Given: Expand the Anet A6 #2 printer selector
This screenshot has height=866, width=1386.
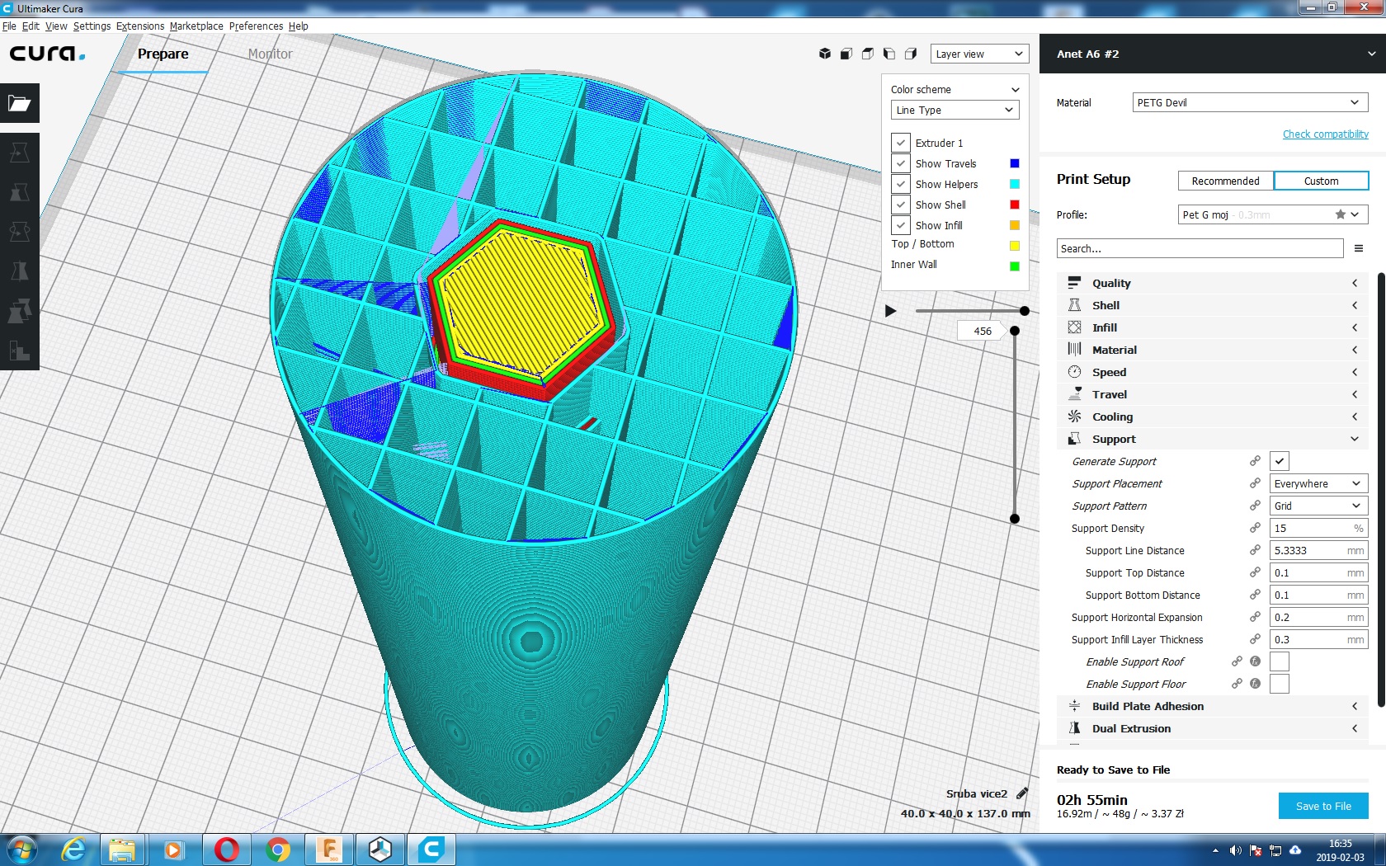Looking at the screenshot, I should pos(1213,54).
